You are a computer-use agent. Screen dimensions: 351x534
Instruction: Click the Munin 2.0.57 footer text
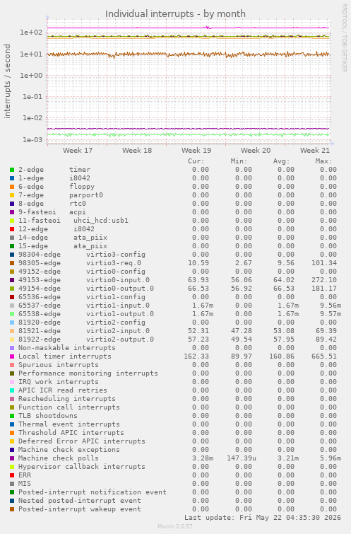click(x=175, y=526)
